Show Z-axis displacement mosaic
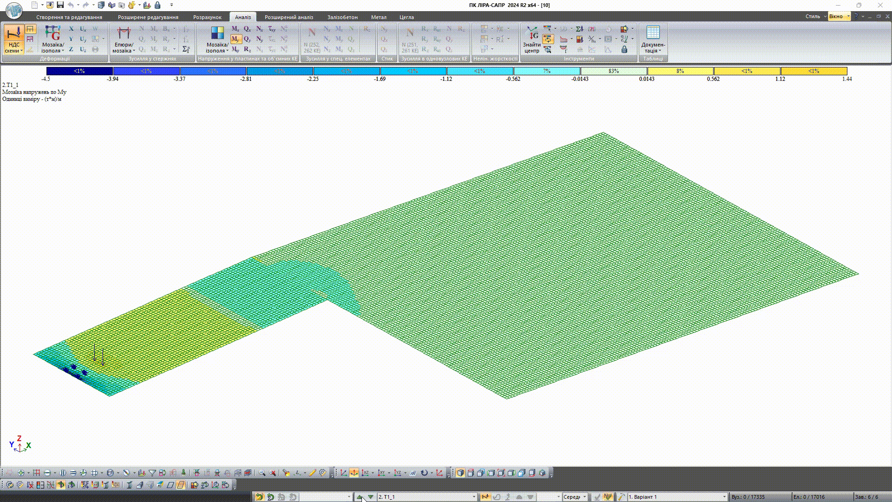 click(71, 49)
